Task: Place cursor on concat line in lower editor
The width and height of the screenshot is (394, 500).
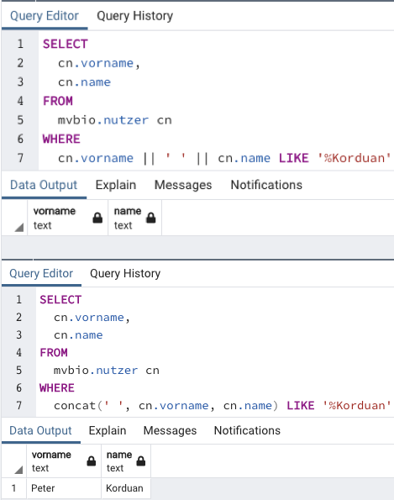Action: coord(223,406)
